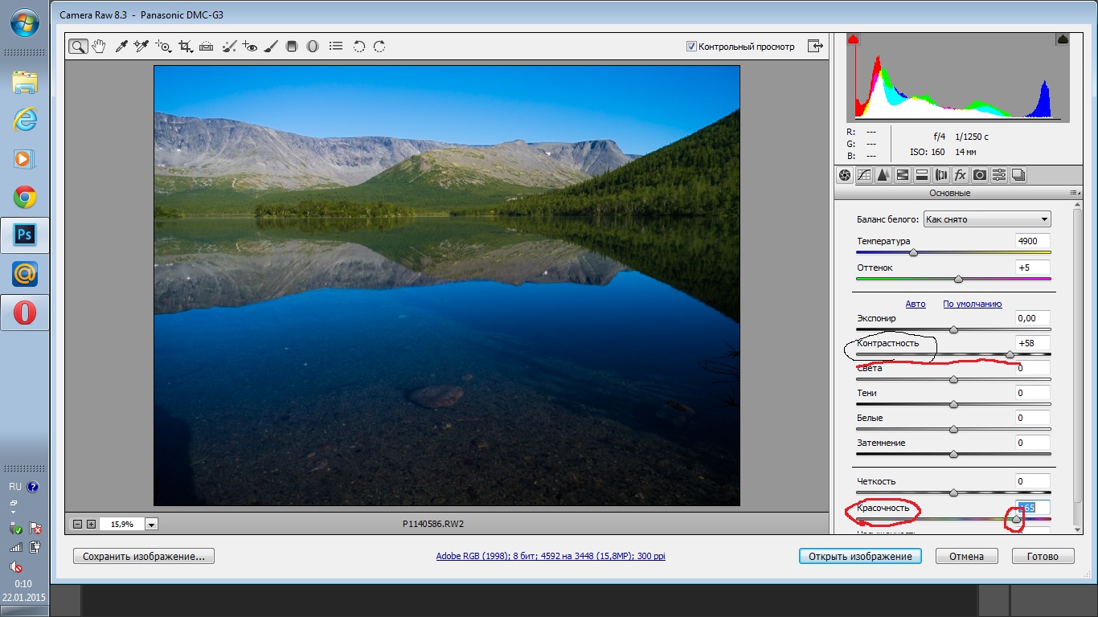Open the Основные panel options menu

[1074, 193]
